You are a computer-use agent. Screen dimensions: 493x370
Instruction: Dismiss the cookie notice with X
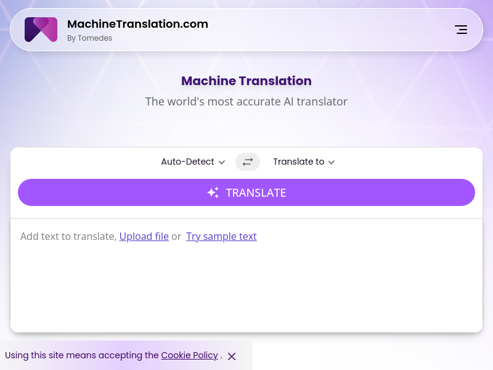232,356
